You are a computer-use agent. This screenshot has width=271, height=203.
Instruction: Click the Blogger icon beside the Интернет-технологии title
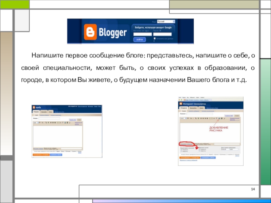[x=181, y=104]
